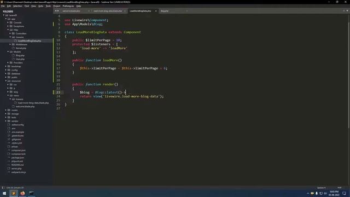This screenshot has width=350, height=197.
Task: Expand the Console folder
Action: [x=8, y=22]
